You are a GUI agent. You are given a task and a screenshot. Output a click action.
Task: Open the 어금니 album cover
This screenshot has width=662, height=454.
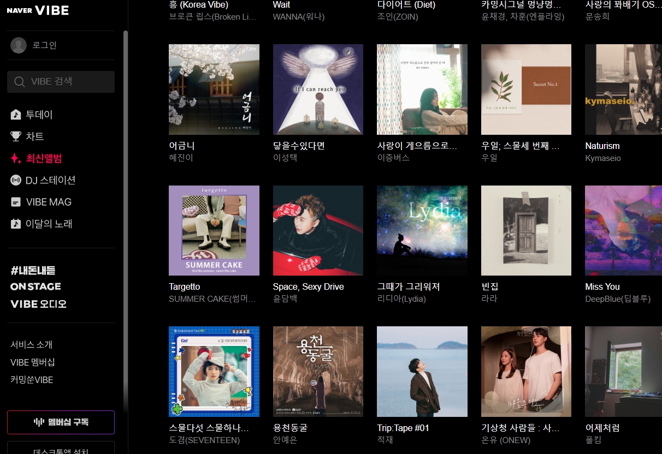214,89
